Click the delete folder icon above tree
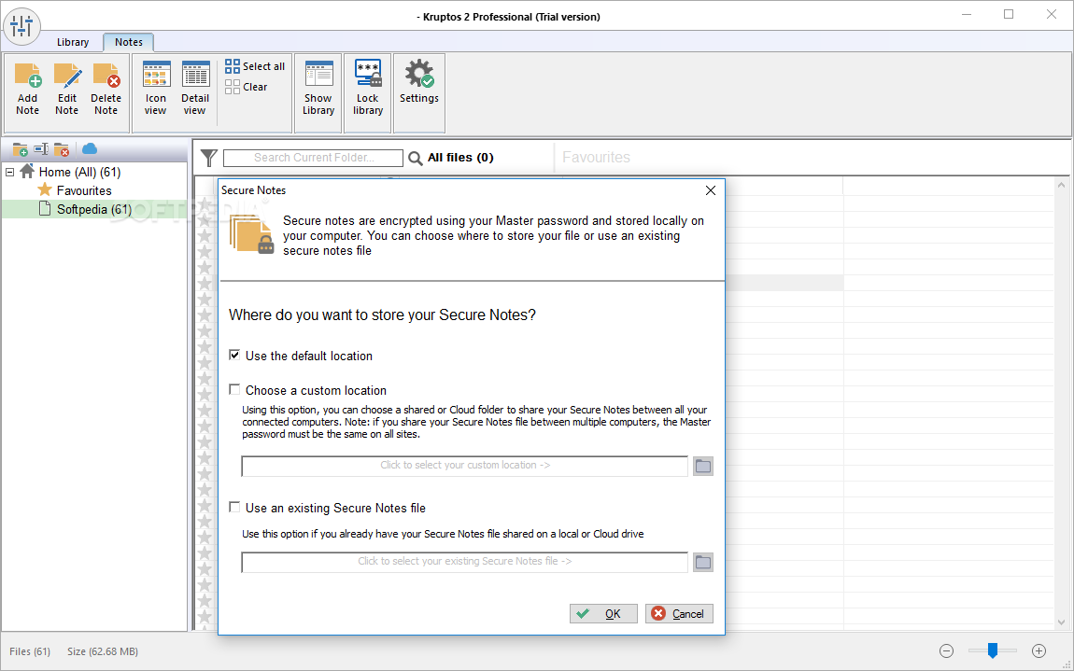This screenshot has height=671, width=1074. 62,149
